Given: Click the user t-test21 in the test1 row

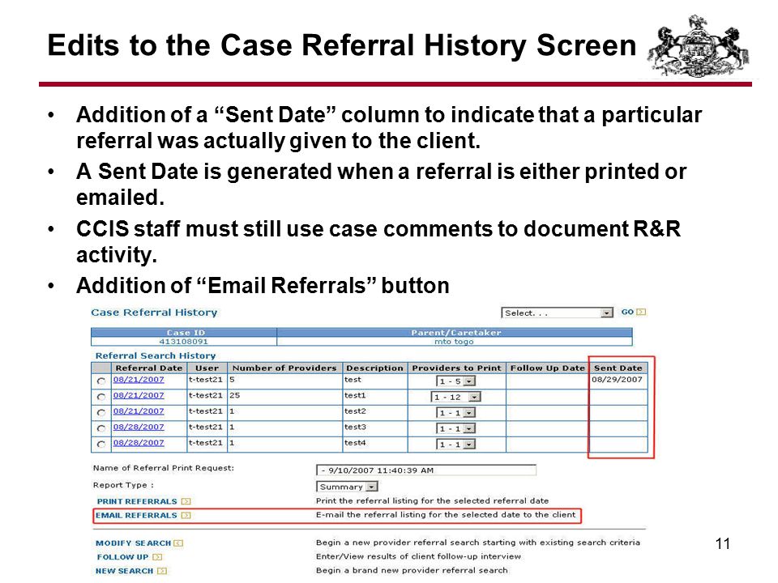Looking at the screenshot, I should [205, 396].
